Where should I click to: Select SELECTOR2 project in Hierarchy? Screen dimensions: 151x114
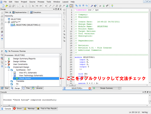[16, 19]
